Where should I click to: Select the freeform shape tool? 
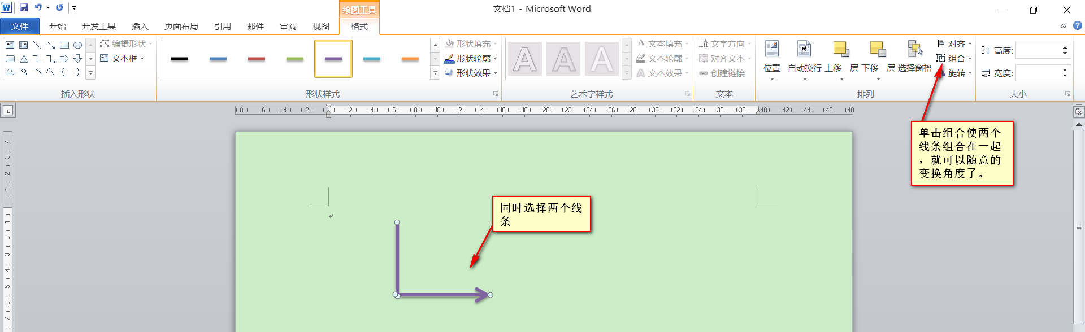[x=10, y=72]
